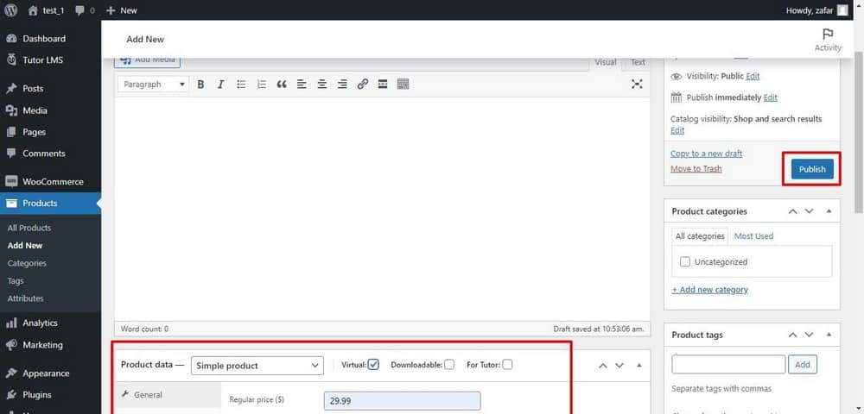Edit the Visibility setting
The width and height of the screenshot is (864, 414).
(x=753, y=76)
